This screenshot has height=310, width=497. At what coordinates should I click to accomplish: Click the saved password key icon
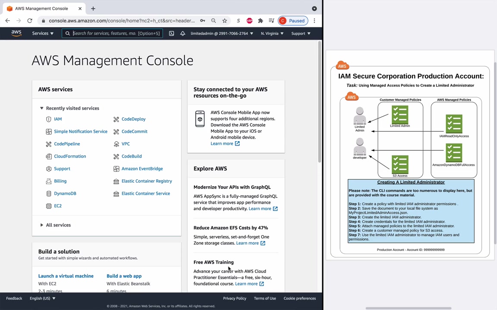tap(202, 21)
